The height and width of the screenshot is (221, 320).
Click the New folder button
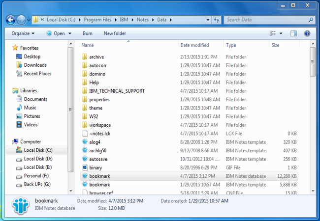(115, 33)
